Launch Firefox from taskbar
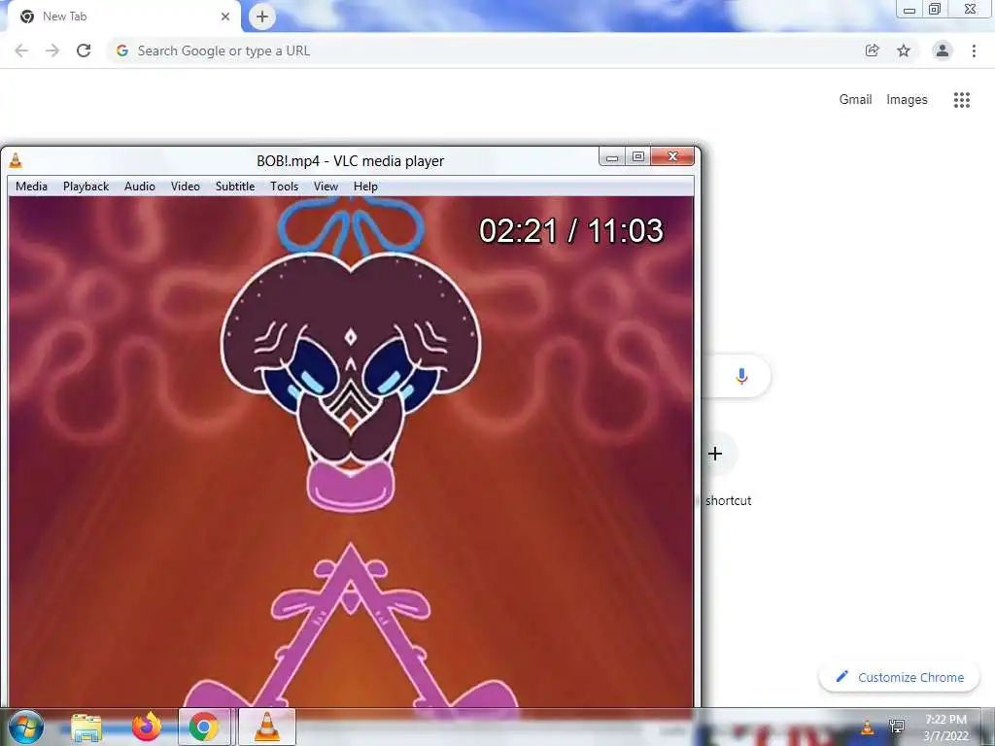 146,727
